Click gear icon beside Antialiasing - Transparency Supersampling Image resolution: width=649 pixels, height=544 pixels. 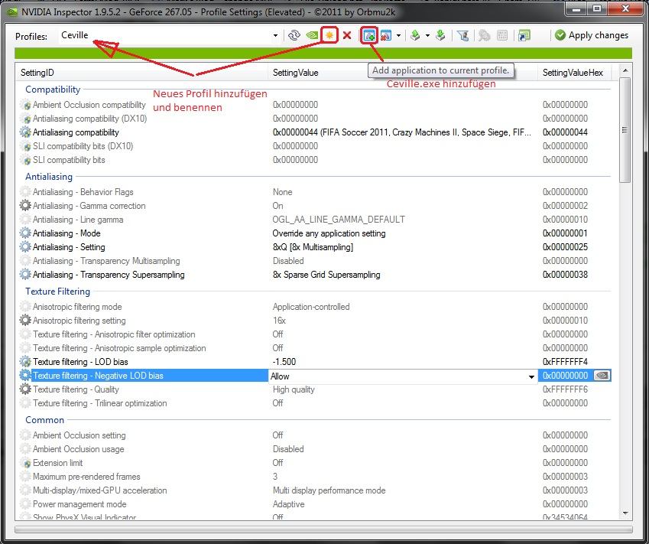click(25, 275)
